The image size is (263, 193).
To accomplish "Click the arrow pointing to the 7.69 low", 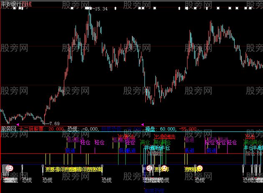I will (46, 124).
